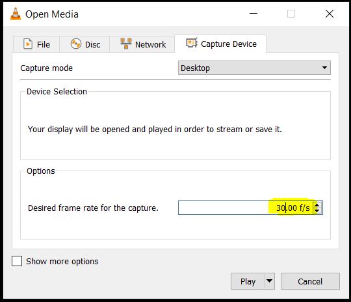Increase frame rate with up arrow
351x302 pixels.
(317, 205)
